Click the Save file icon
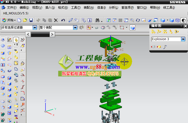 coord(31,20)
